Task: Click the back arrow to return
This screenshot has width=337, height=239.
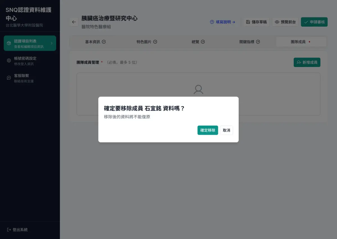Action: [74, 22]
